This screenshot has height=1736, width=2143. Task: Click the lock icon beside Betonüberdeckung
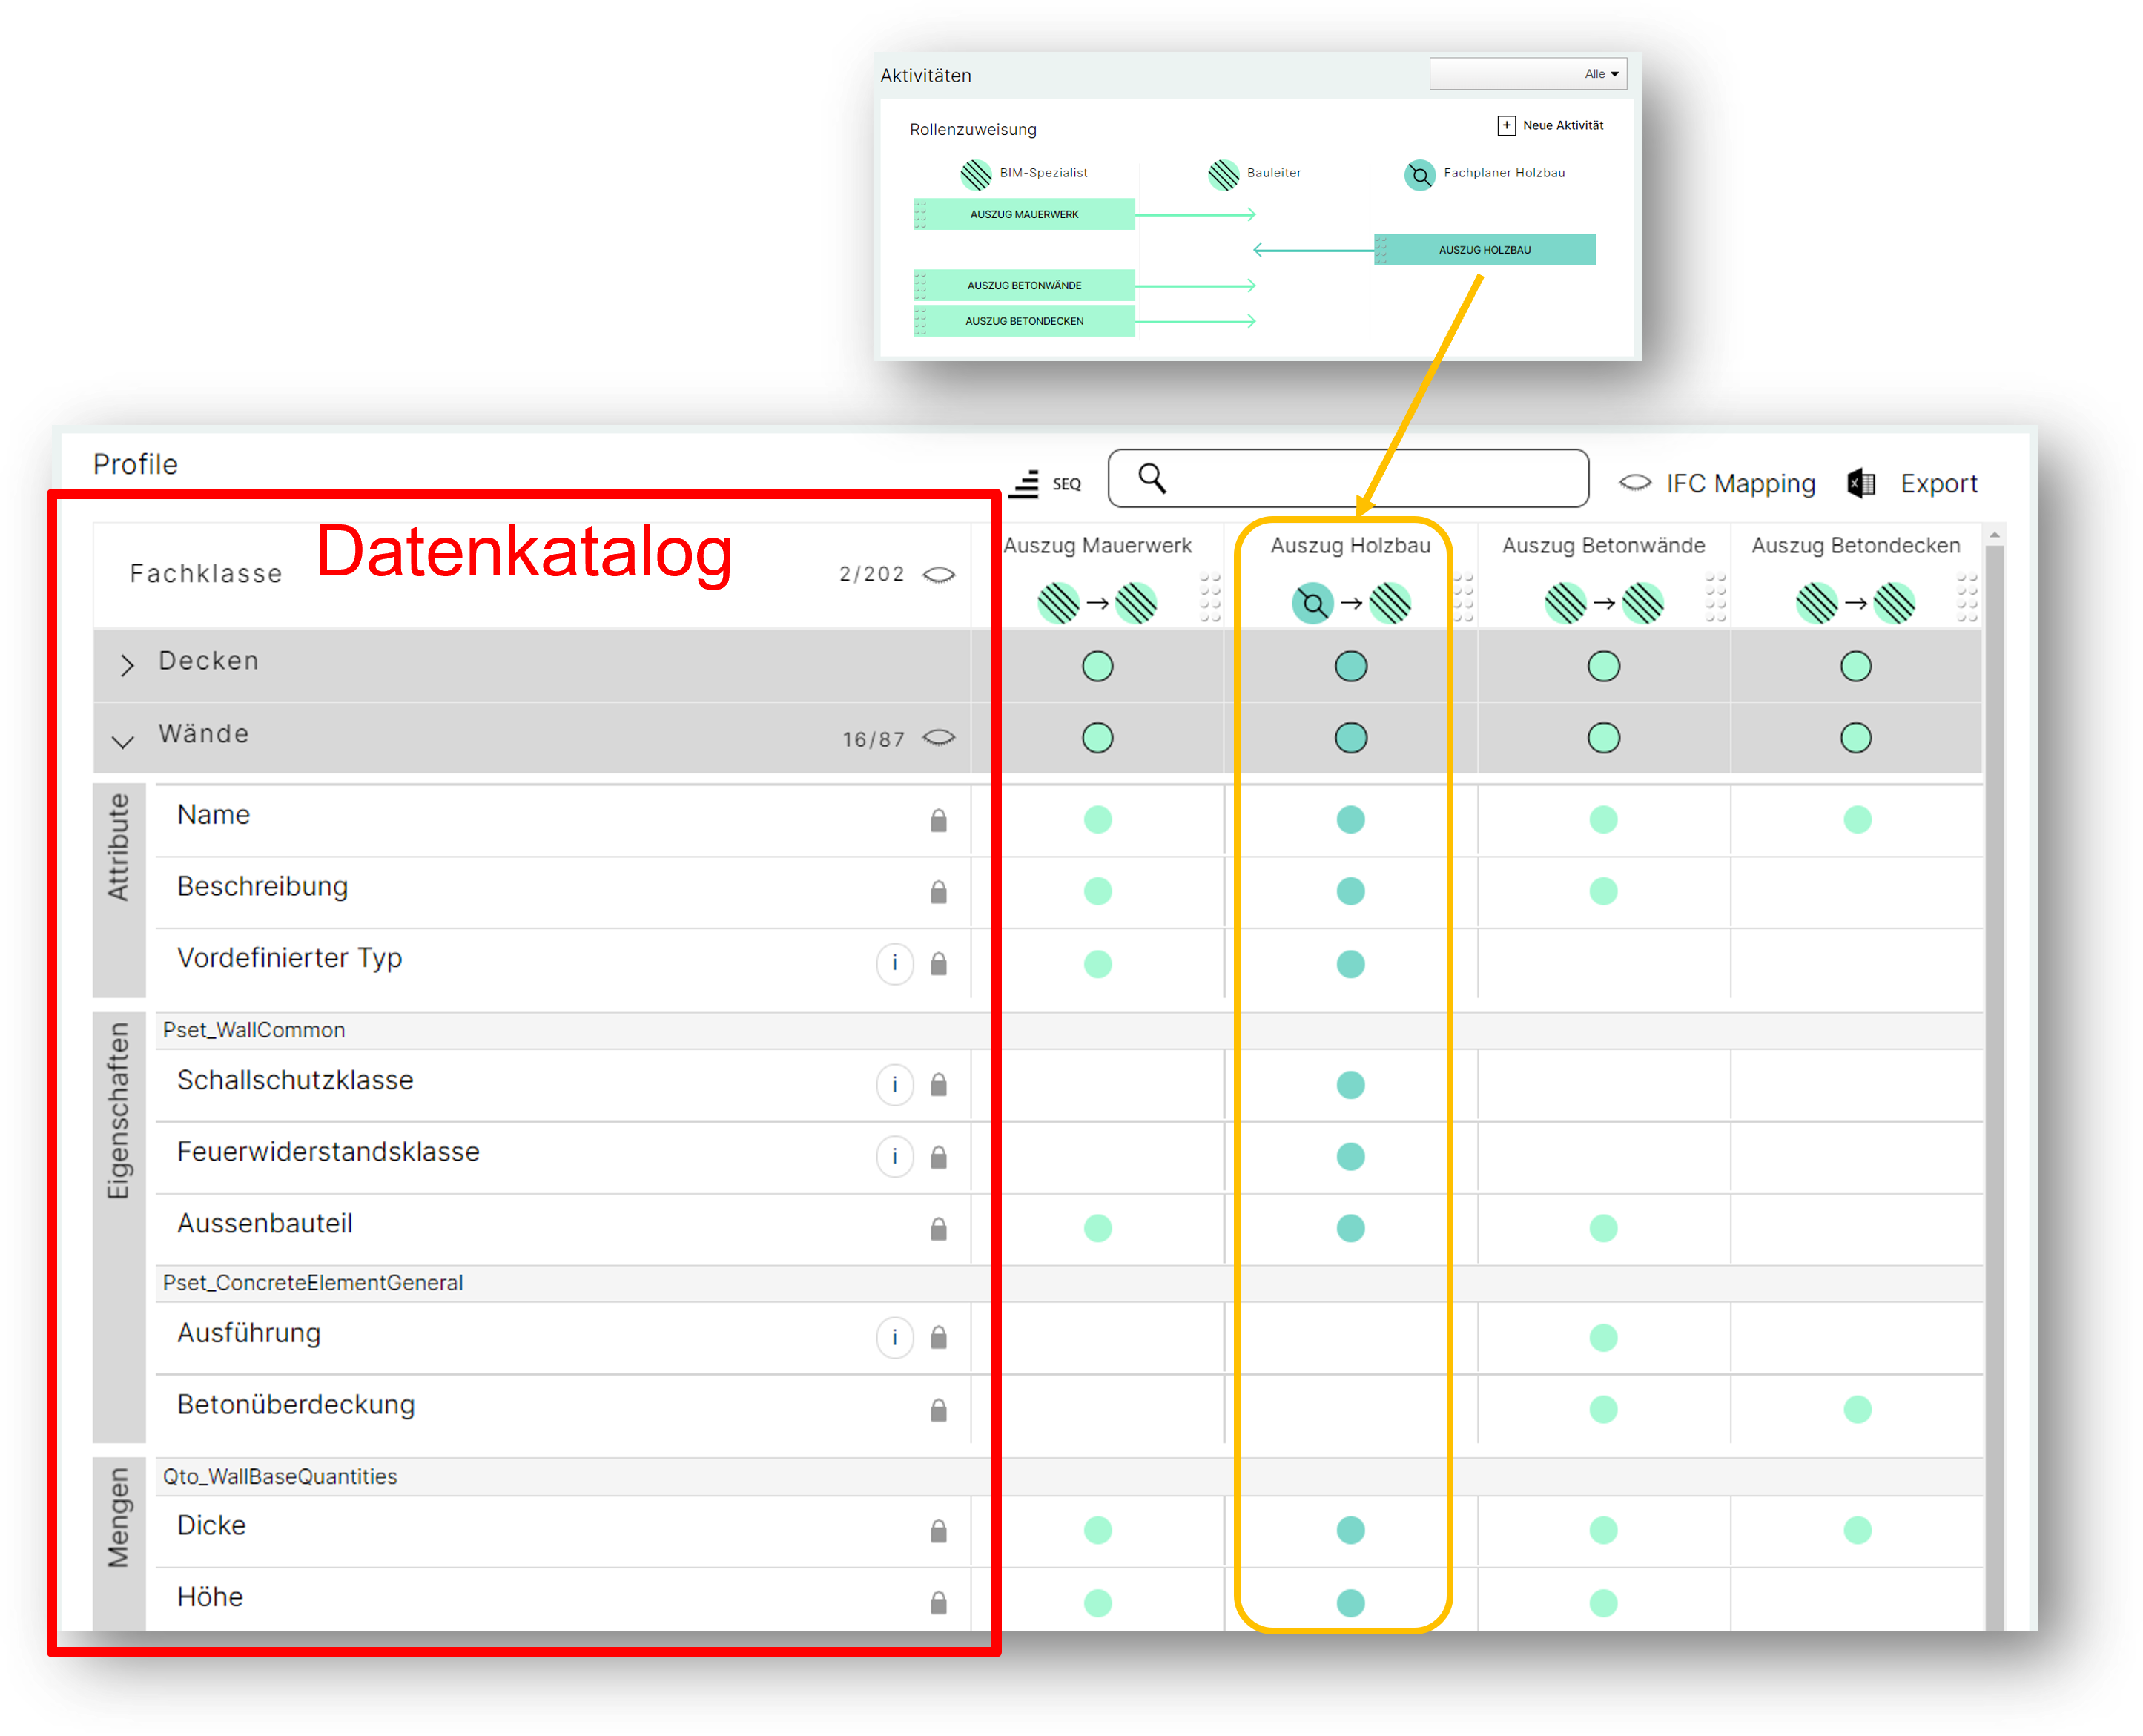click(x=938, y=1410)
